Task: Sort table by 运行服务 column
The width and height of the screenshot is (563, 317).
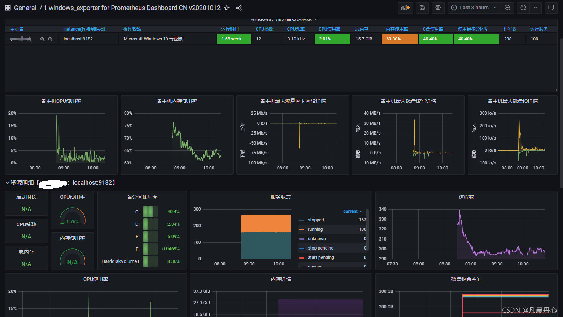Action: (539, 29)
